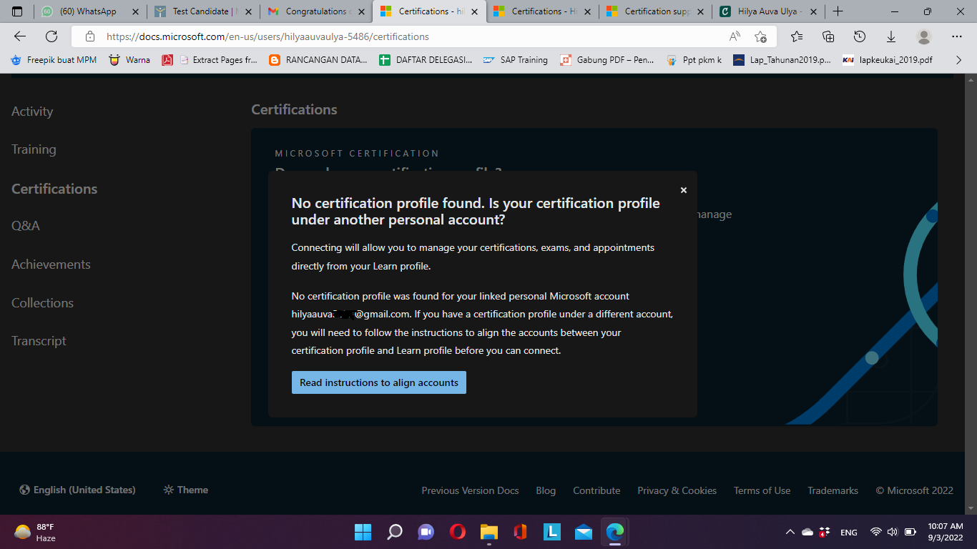View downloads in Edge
This screenshot has width=977, height=549.
(890, 36)
